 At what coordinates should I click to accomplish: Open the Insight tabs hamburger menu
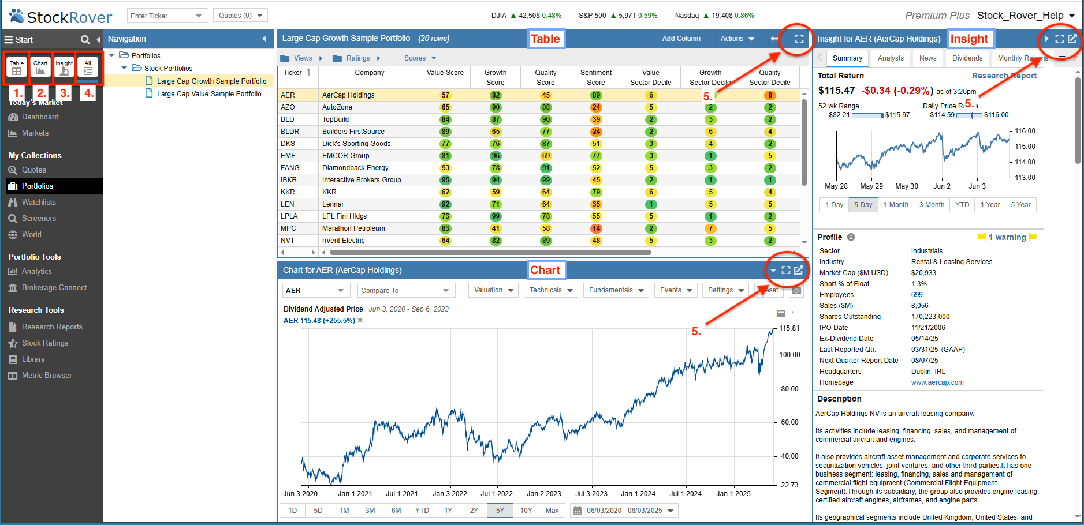(1062, 58)
